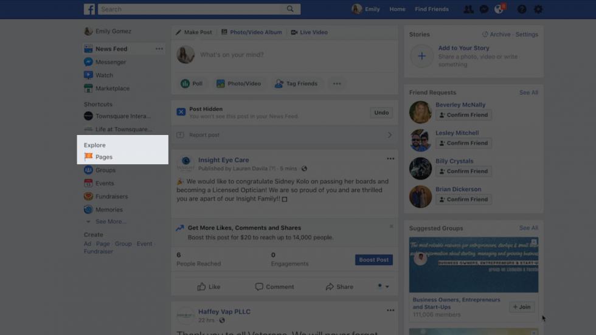Image resolution: width=596 pixels, height=335 pixels.
Task: Open Haffey Vap PLLC post options ellipsis
Action: click(x=390, y=310)
